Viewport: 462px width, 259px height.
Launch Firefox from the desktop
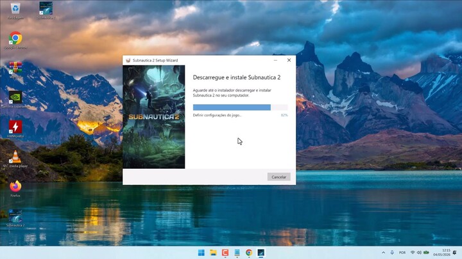[15, 188]
